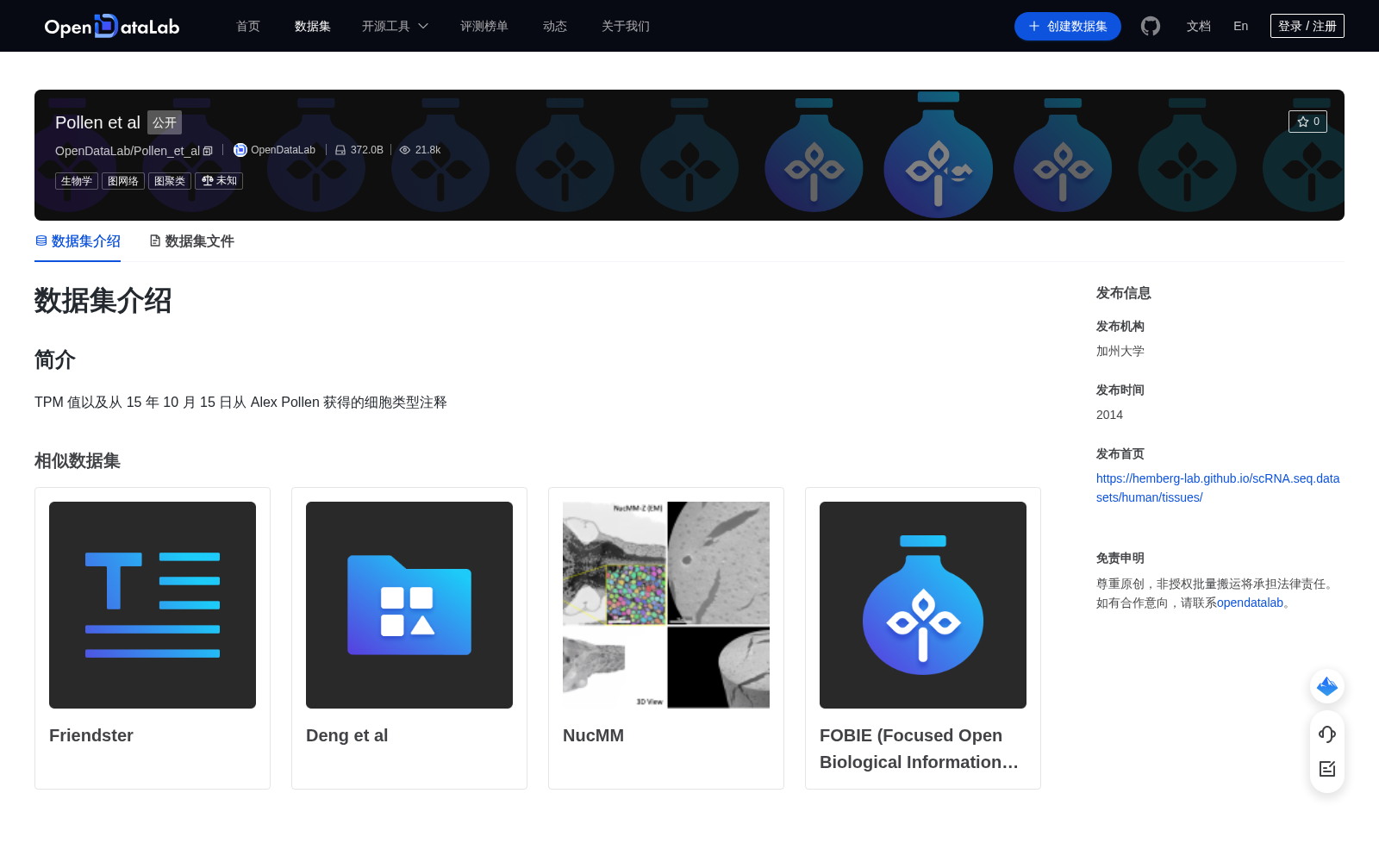Image resolution: width=1379 pixels, height=862 pixels.
Task: Click the 未知 license tag
Action: coord(219,181)
